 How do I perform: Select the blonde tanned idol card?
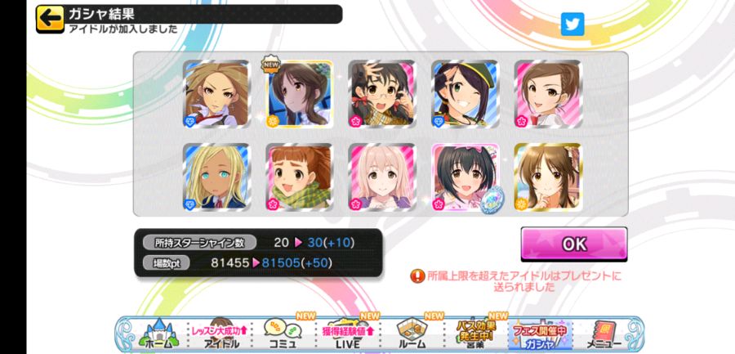(216, 177)
